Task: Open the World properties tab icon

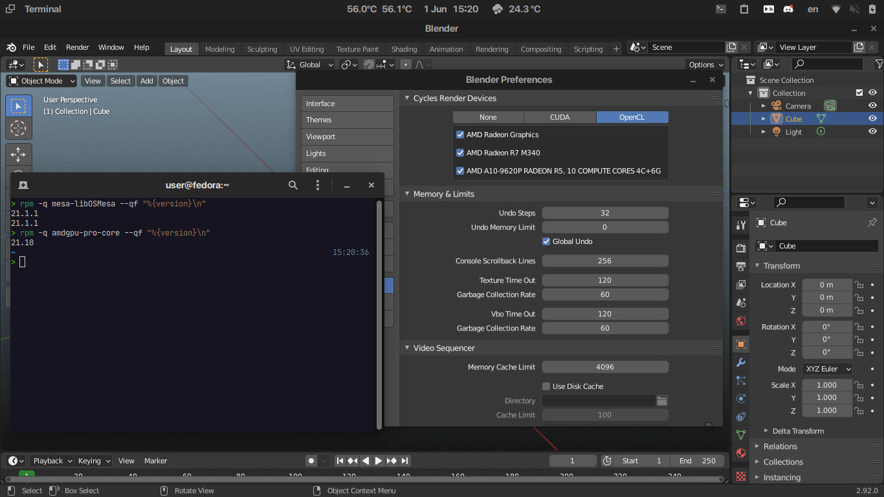Action: coord(741,321)
